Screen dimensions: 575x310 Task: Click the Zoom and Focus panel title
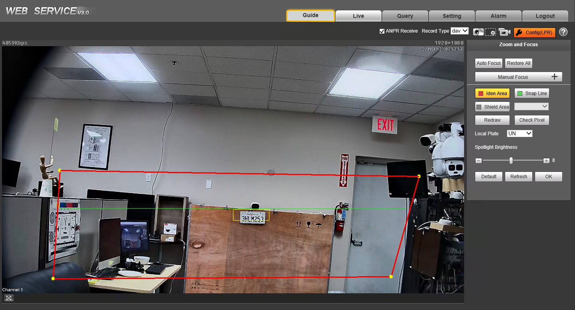pos(518,45)
